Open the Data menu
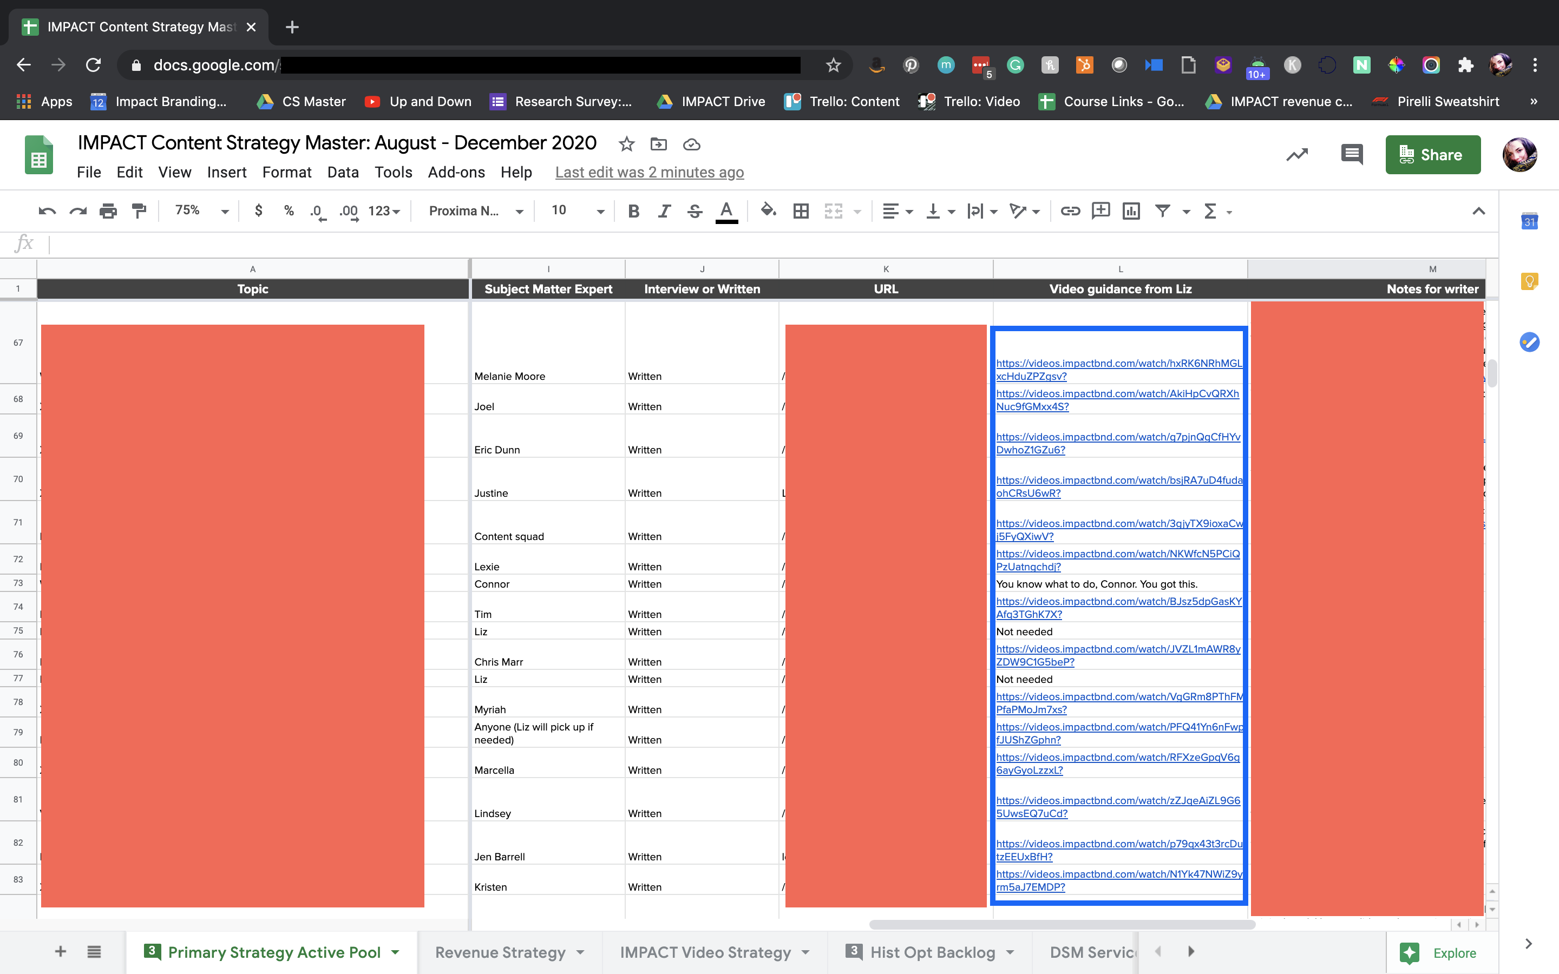The width and height of the screenshot is (1559, 974). pos(343,172)
